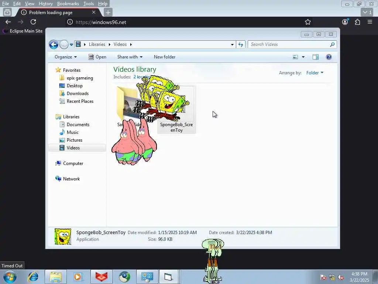Open the Edit menu
This screenshot has height=284, width=378.
(17, 4)
